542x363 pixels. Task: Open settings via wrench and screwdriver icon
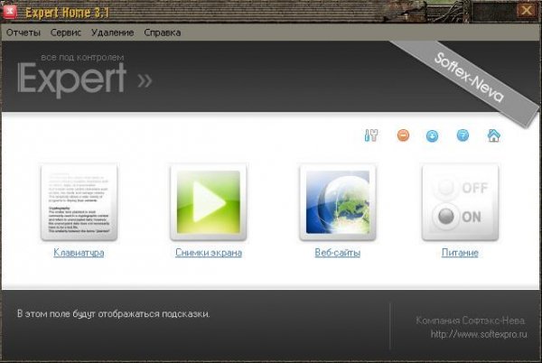coord(371,135)
